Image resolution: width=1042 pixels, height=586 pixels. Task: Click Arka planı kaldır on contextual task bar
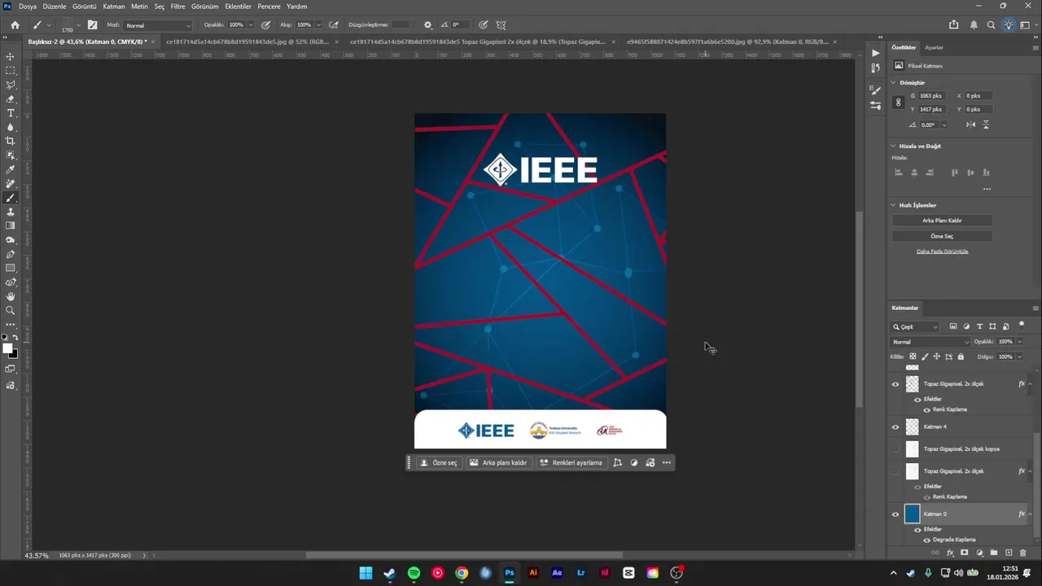point(497,463)
